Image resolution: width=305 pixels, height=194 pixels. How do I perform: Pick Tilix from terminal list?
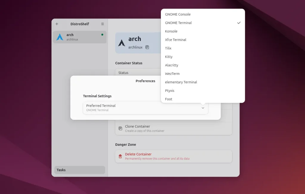point(203,48)
